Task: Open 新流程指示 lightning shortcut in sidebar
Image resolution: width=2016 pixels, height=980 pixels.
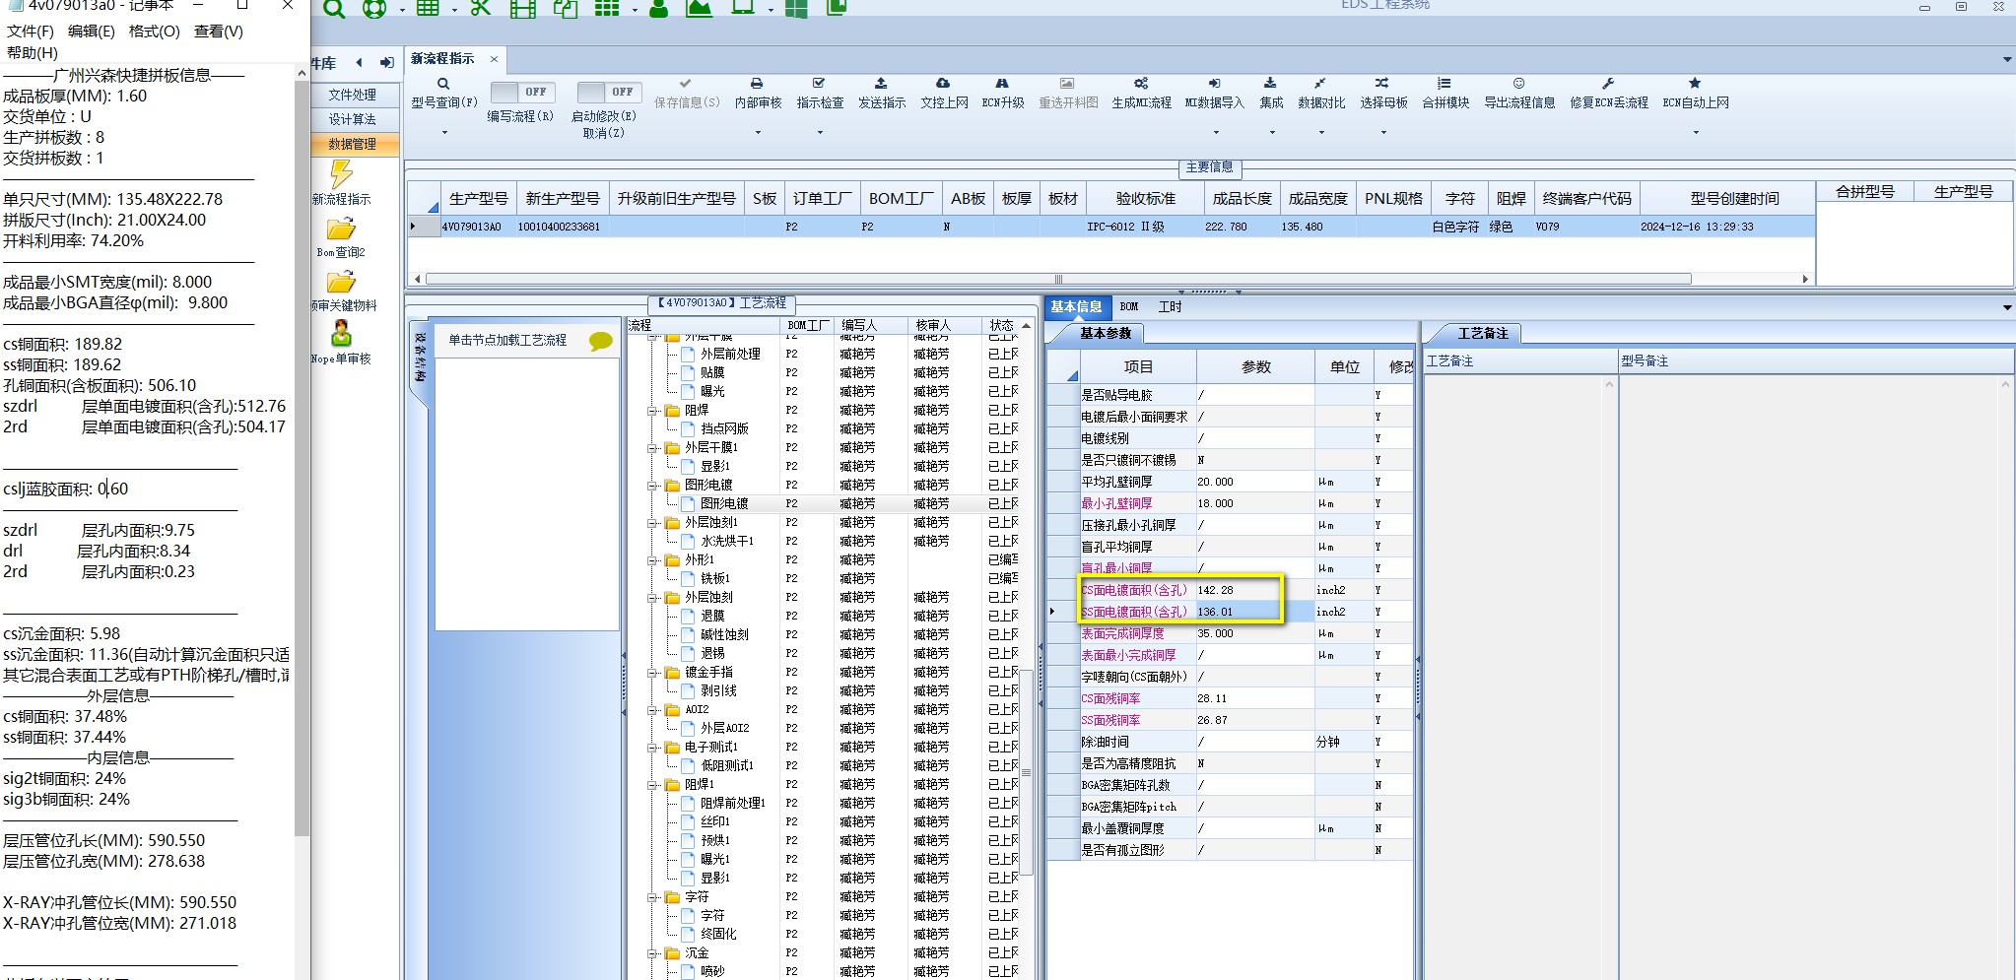Action: tap(341, 182)
